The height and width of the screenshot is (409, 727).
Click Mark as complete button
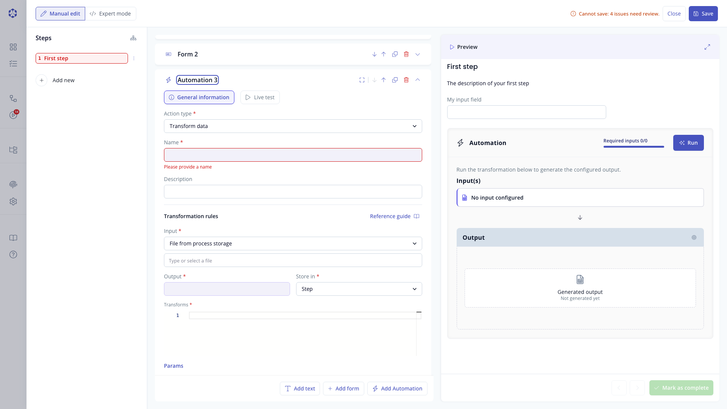point(681,388)
